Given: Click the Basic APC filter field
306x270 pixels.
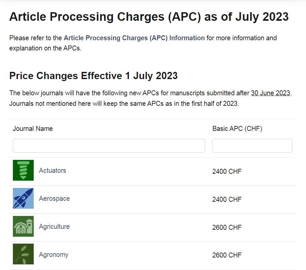Looking at the screenshot, I should click(252, 146).
